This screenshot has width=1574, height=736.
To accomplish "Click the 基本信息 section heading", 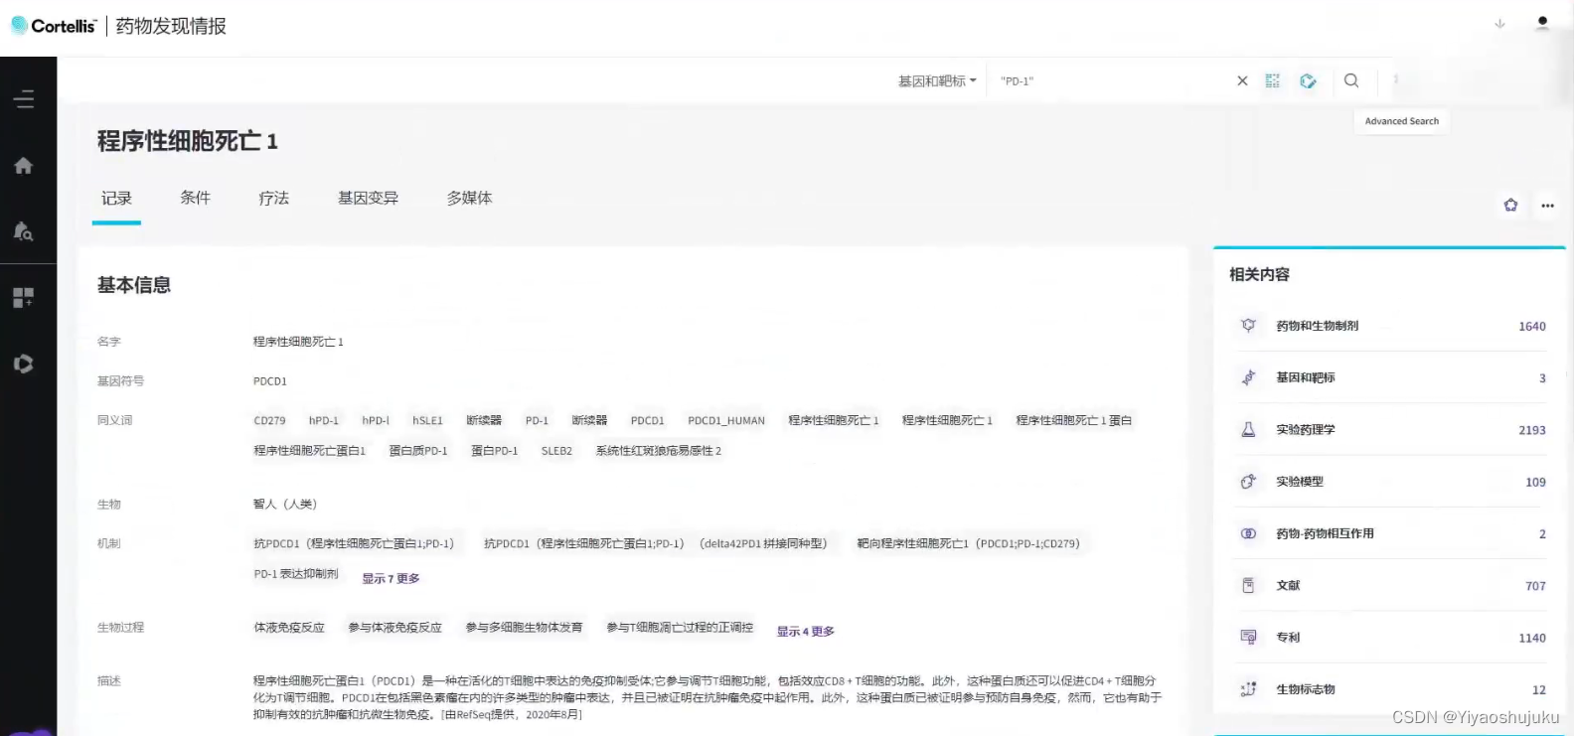I will click(134, 286).
